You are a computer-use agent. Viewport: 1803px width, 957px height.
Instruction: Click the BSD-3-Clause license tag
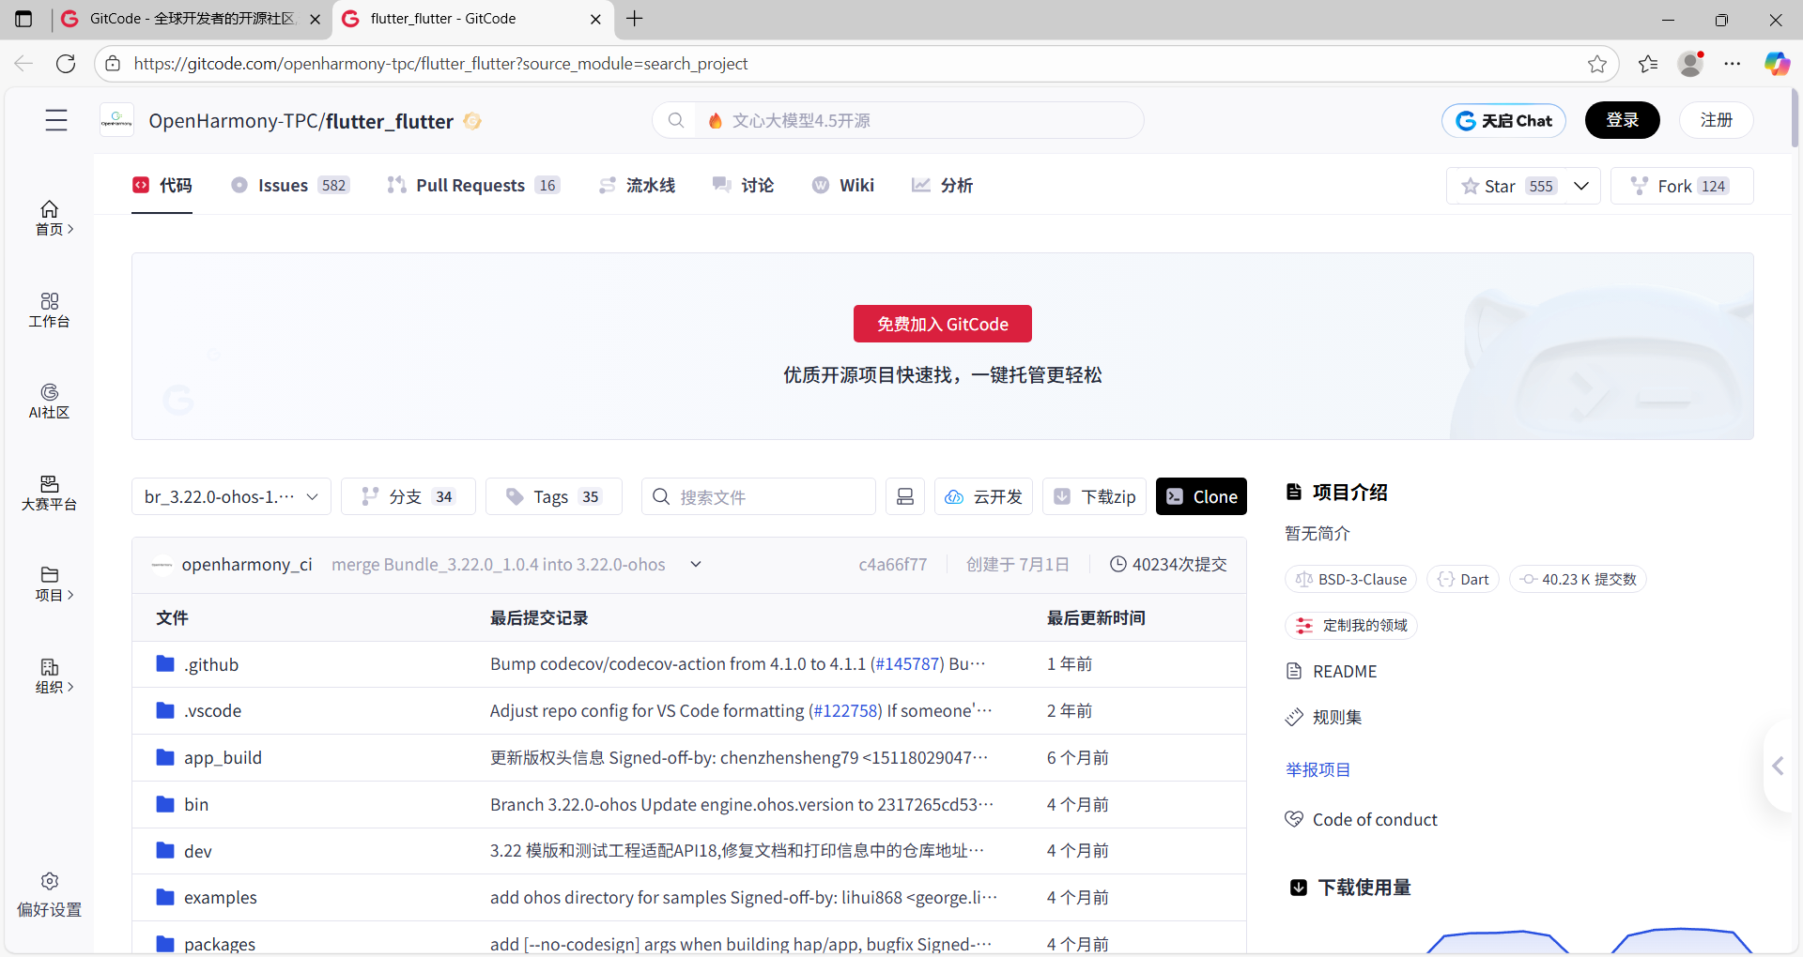(x=1351, y=579)
